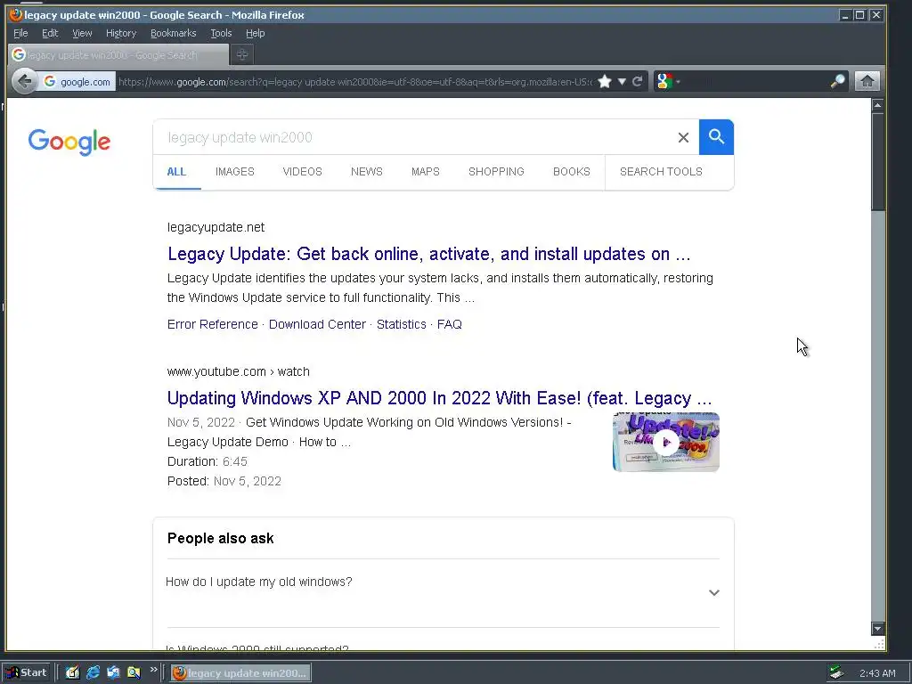
Task: Select the legacy update win2000 browser tab
Action: (x=118, y=55)
